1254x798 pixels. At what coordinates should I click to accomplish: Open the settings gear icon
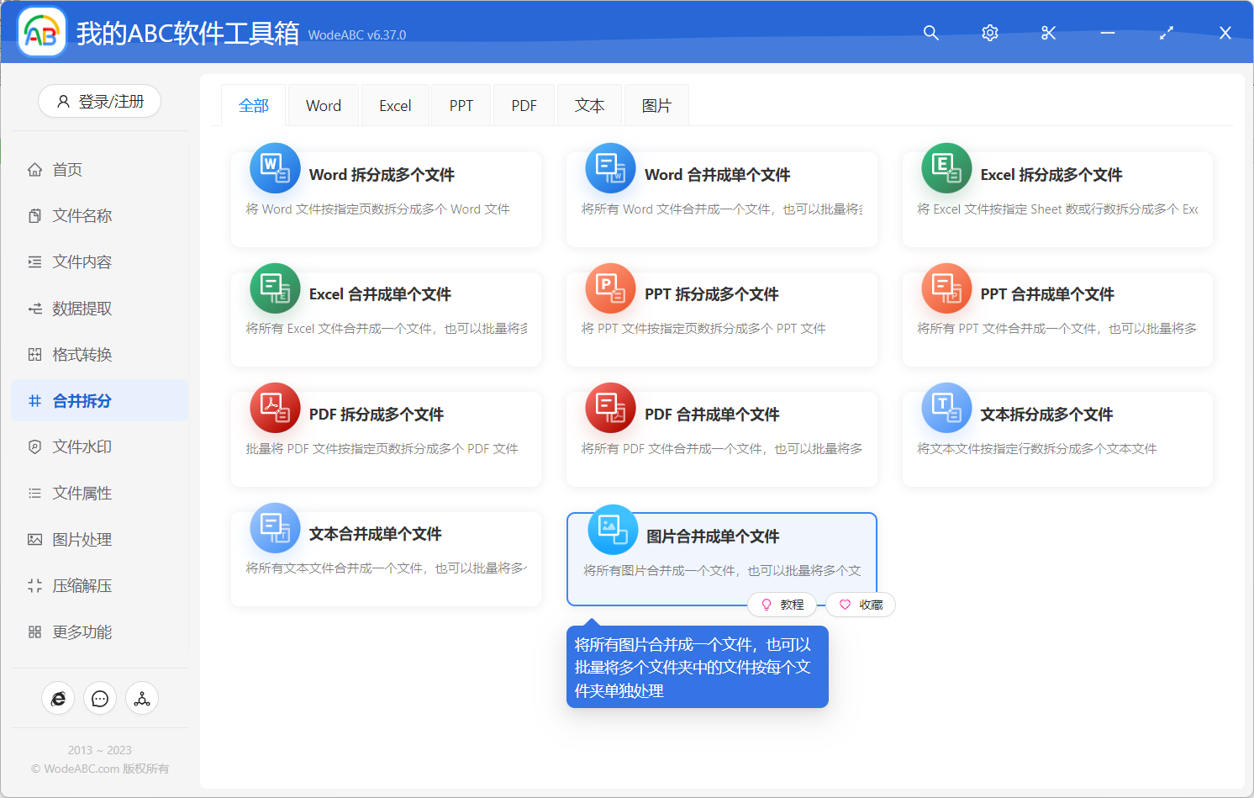tap(989, 33)
